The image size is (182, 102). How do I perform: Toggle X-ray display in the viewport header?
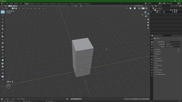click(139, 8)
